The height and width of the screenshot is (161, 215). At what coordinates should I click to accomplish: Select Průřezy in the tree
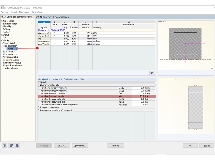pos(7,29)
